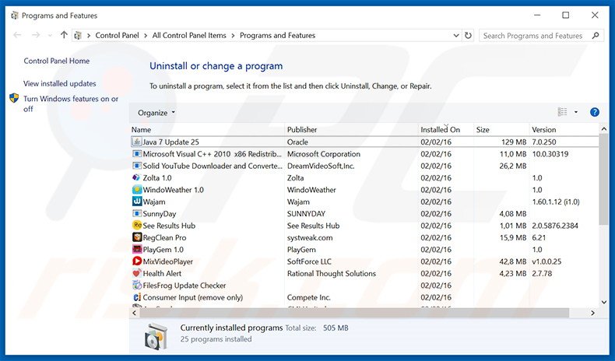Click the Windows features shield icon
The width and height of the screenshot is (615, 361).
(14, 98)
